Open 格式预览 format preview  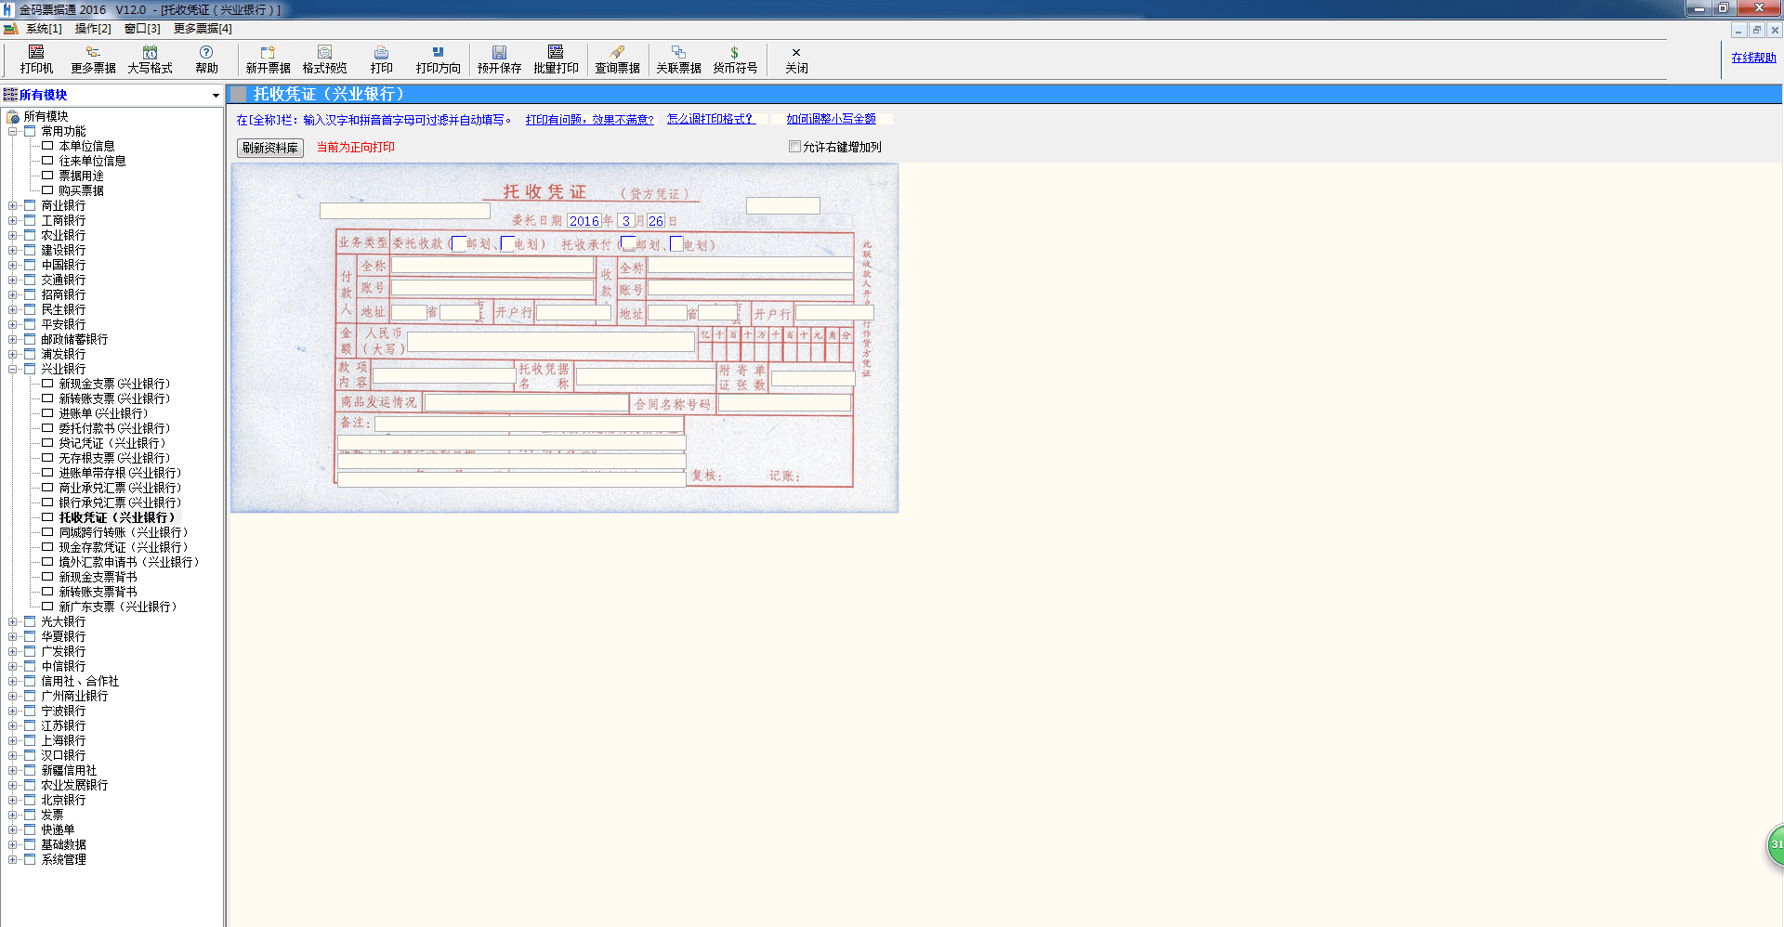[324, 59]
